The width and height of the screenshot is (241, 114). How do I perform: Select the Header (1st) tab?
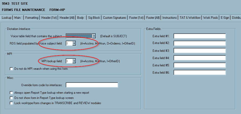[49, 18]
